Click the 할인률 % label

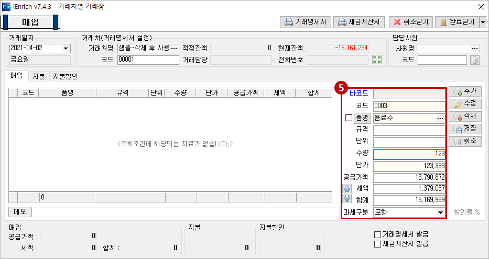click(466, 212)
